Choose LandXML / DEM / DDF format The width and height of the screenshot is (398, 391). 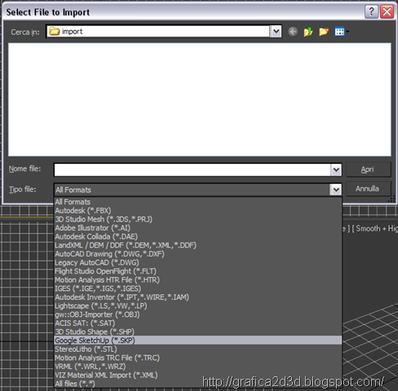pyautogui.click(x=197, y=245)
